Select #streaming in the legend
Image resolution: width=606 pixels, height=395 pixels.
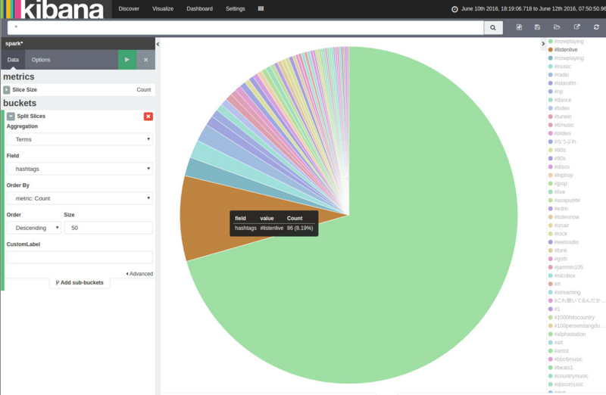coord(567,292)
